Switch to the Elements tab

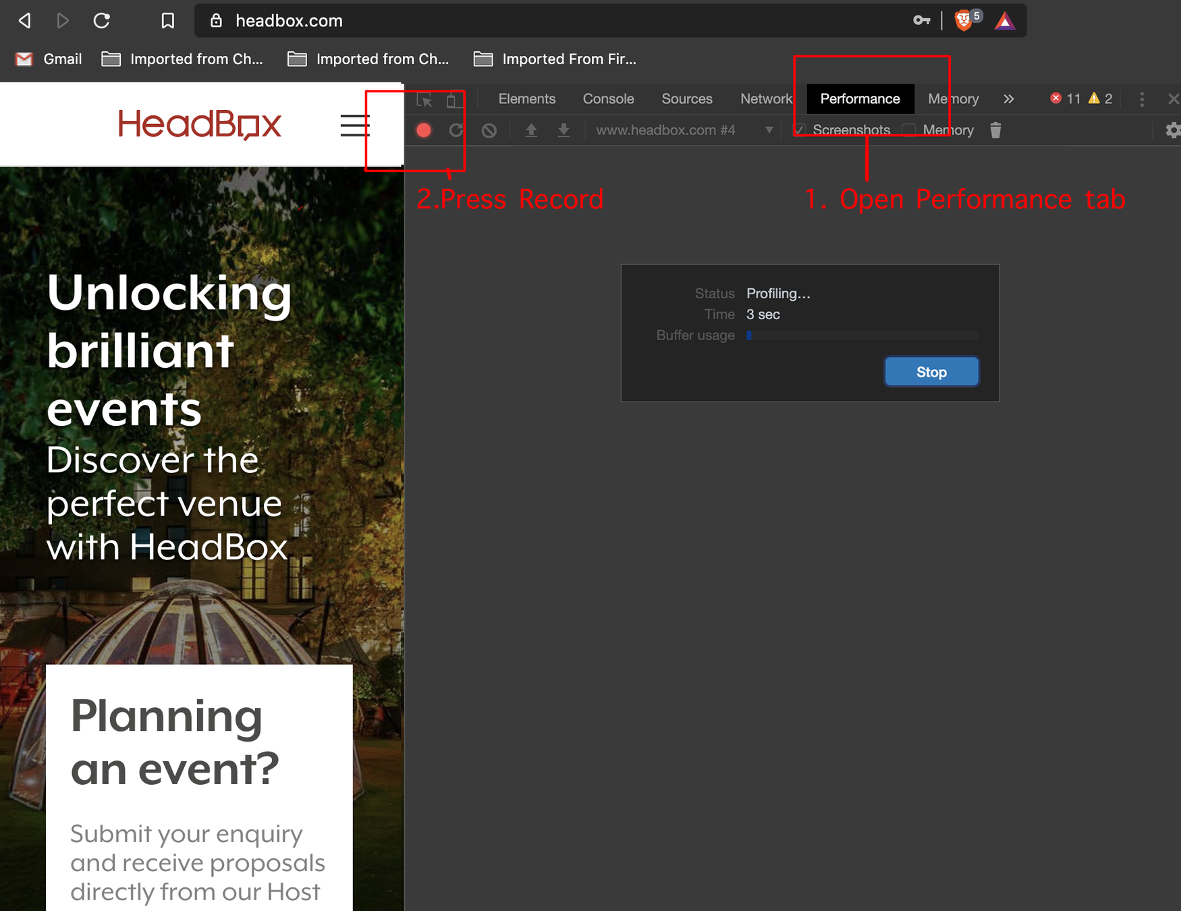(x=527, y=99)
